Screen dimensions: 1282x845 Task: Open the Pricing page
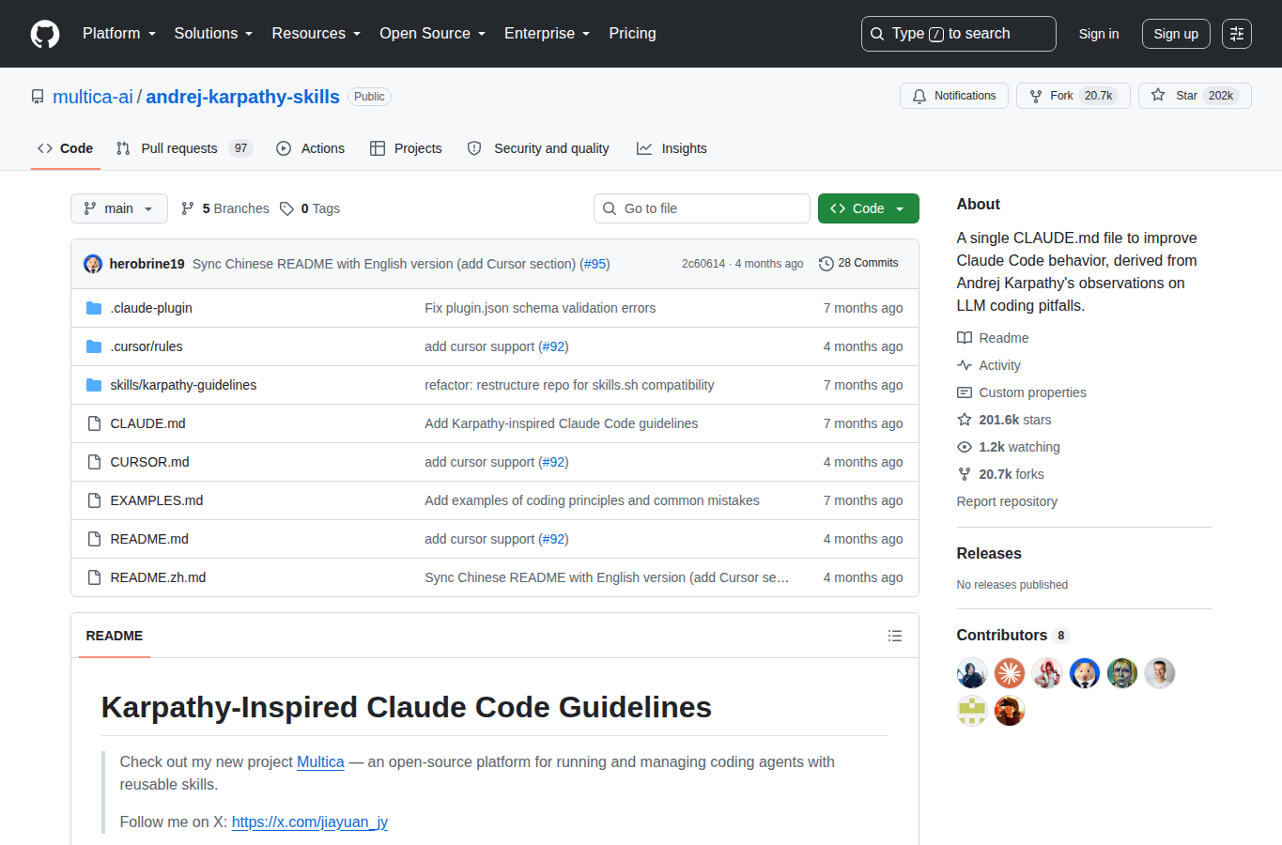point(633,34)
